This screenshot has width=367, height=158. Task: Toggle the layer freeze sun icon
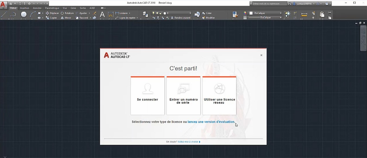coord(157,13)
